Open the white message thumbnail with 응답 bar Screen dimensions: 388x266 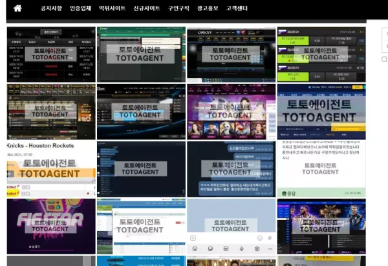click(x=321, y=169)
